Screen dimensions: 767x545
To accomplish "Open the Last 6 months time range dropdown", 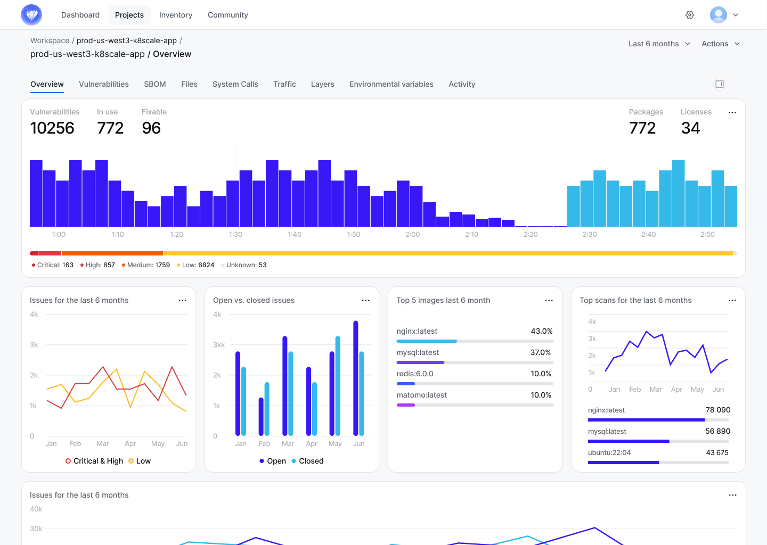I will [x=658, y=44].
